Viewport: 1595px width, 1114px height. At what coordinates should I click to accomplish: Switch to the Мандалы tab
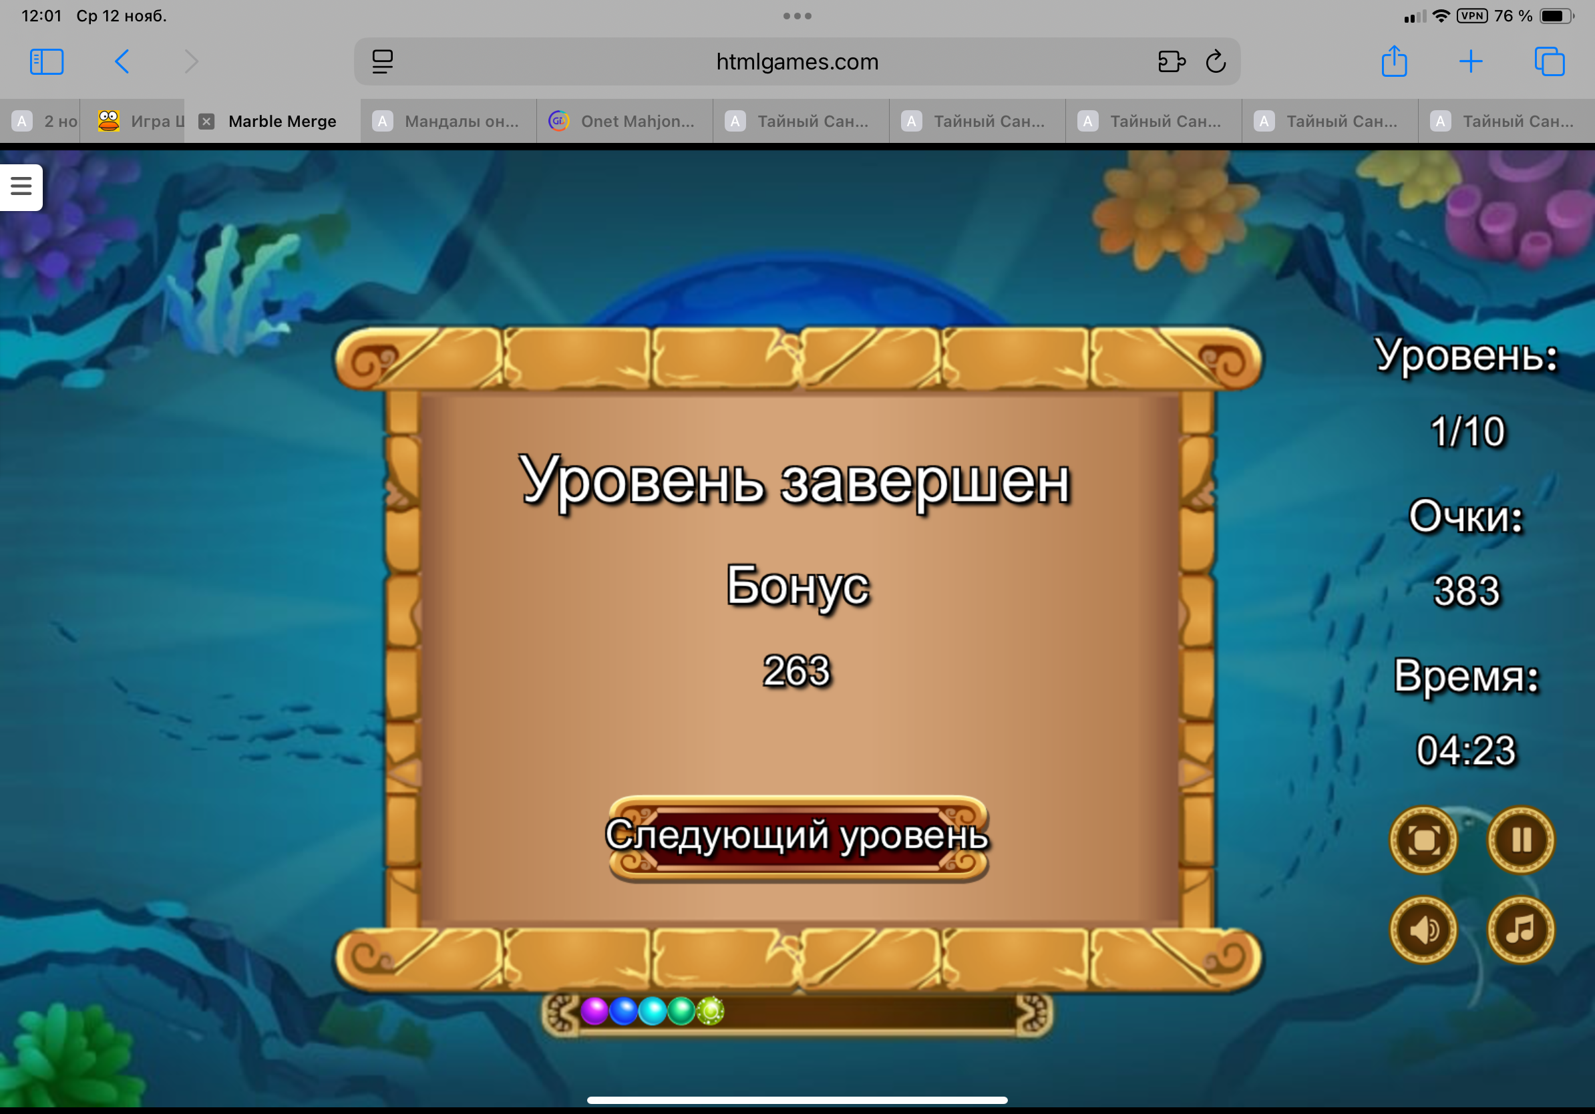(449, 122)
